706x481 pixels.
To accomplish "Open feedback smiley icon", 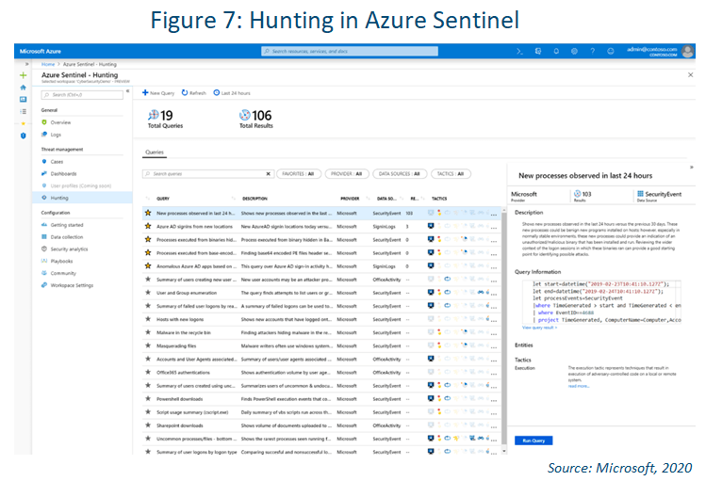I will (611, 51).
